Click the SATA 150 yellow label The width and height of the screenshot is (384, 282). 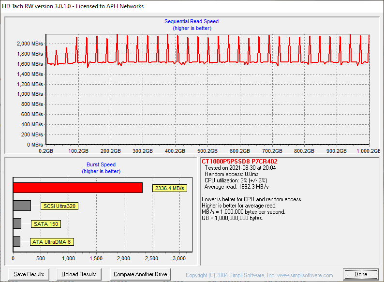tap(46, 224)
